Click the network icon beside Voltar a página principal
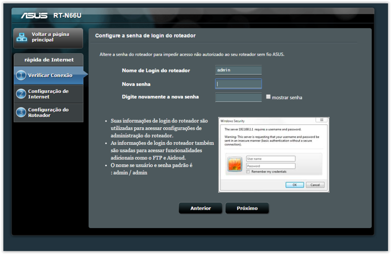 point(22,37)
